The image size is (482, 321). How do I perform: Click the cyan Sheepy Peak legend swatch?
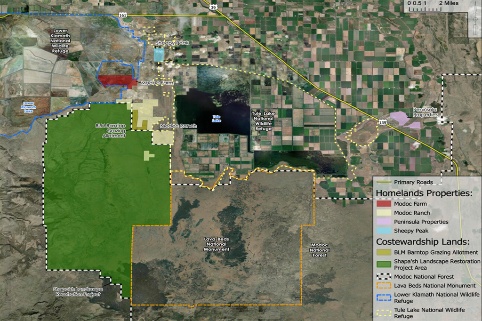pyautogui.click(x=384, y=230)
